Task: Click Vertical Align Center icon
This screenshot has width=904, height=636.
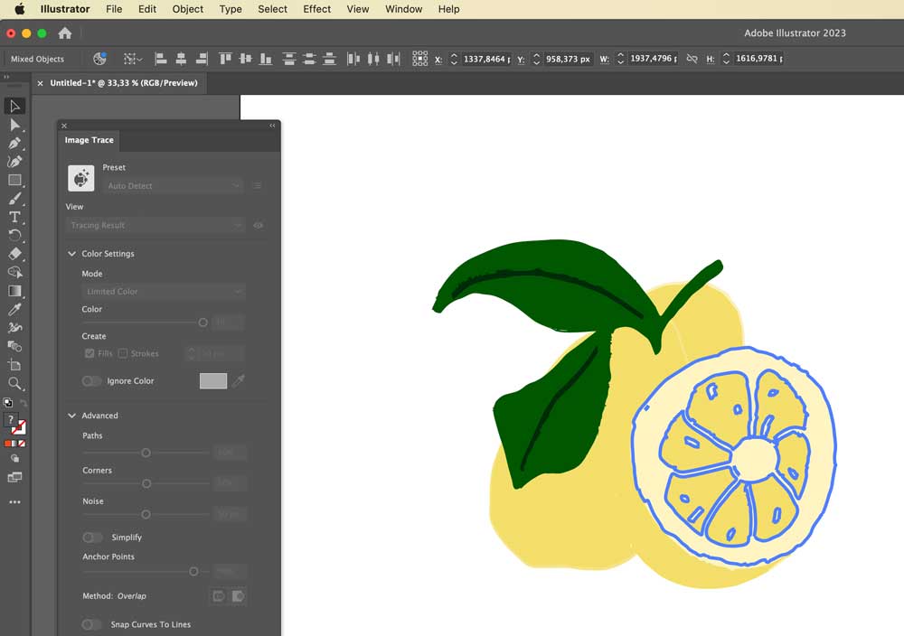Action: (246, 58)
